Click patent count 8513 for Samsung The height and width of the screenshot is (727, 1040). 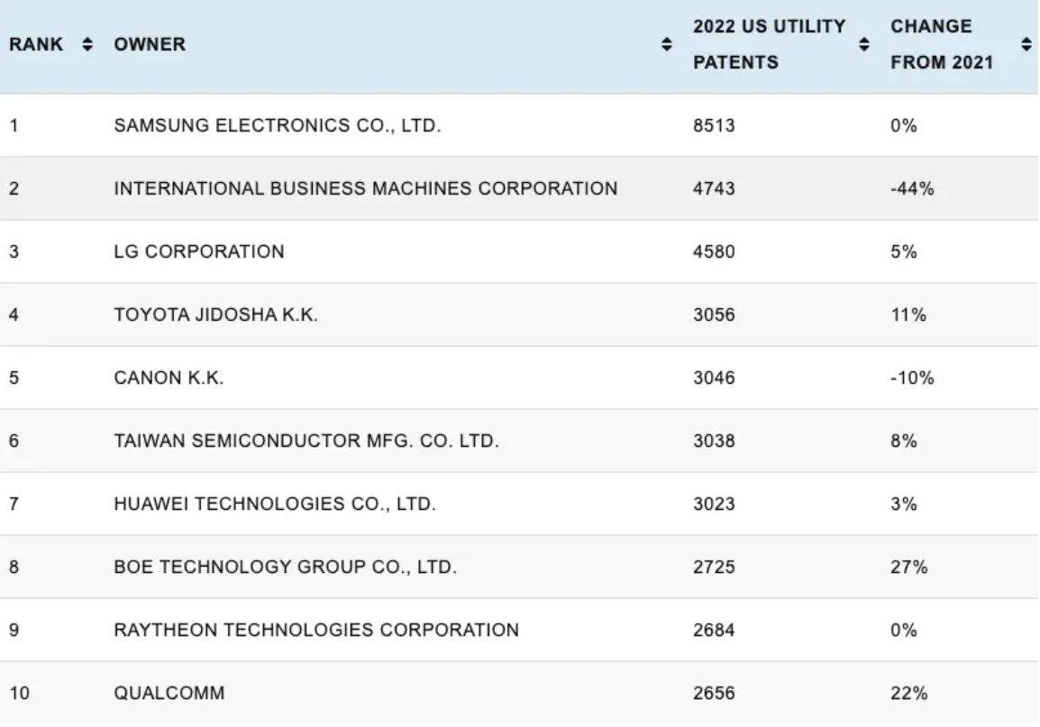point(714,126)
